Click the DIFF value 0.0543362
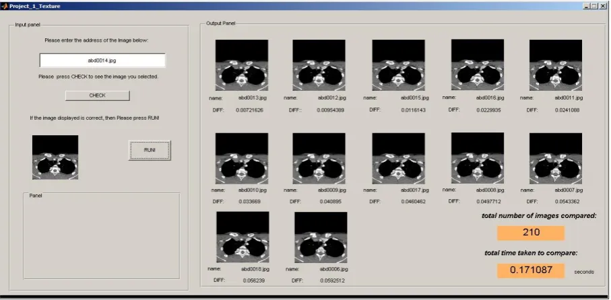The width and height of the screenshot is (611, 300). point(567,202)
